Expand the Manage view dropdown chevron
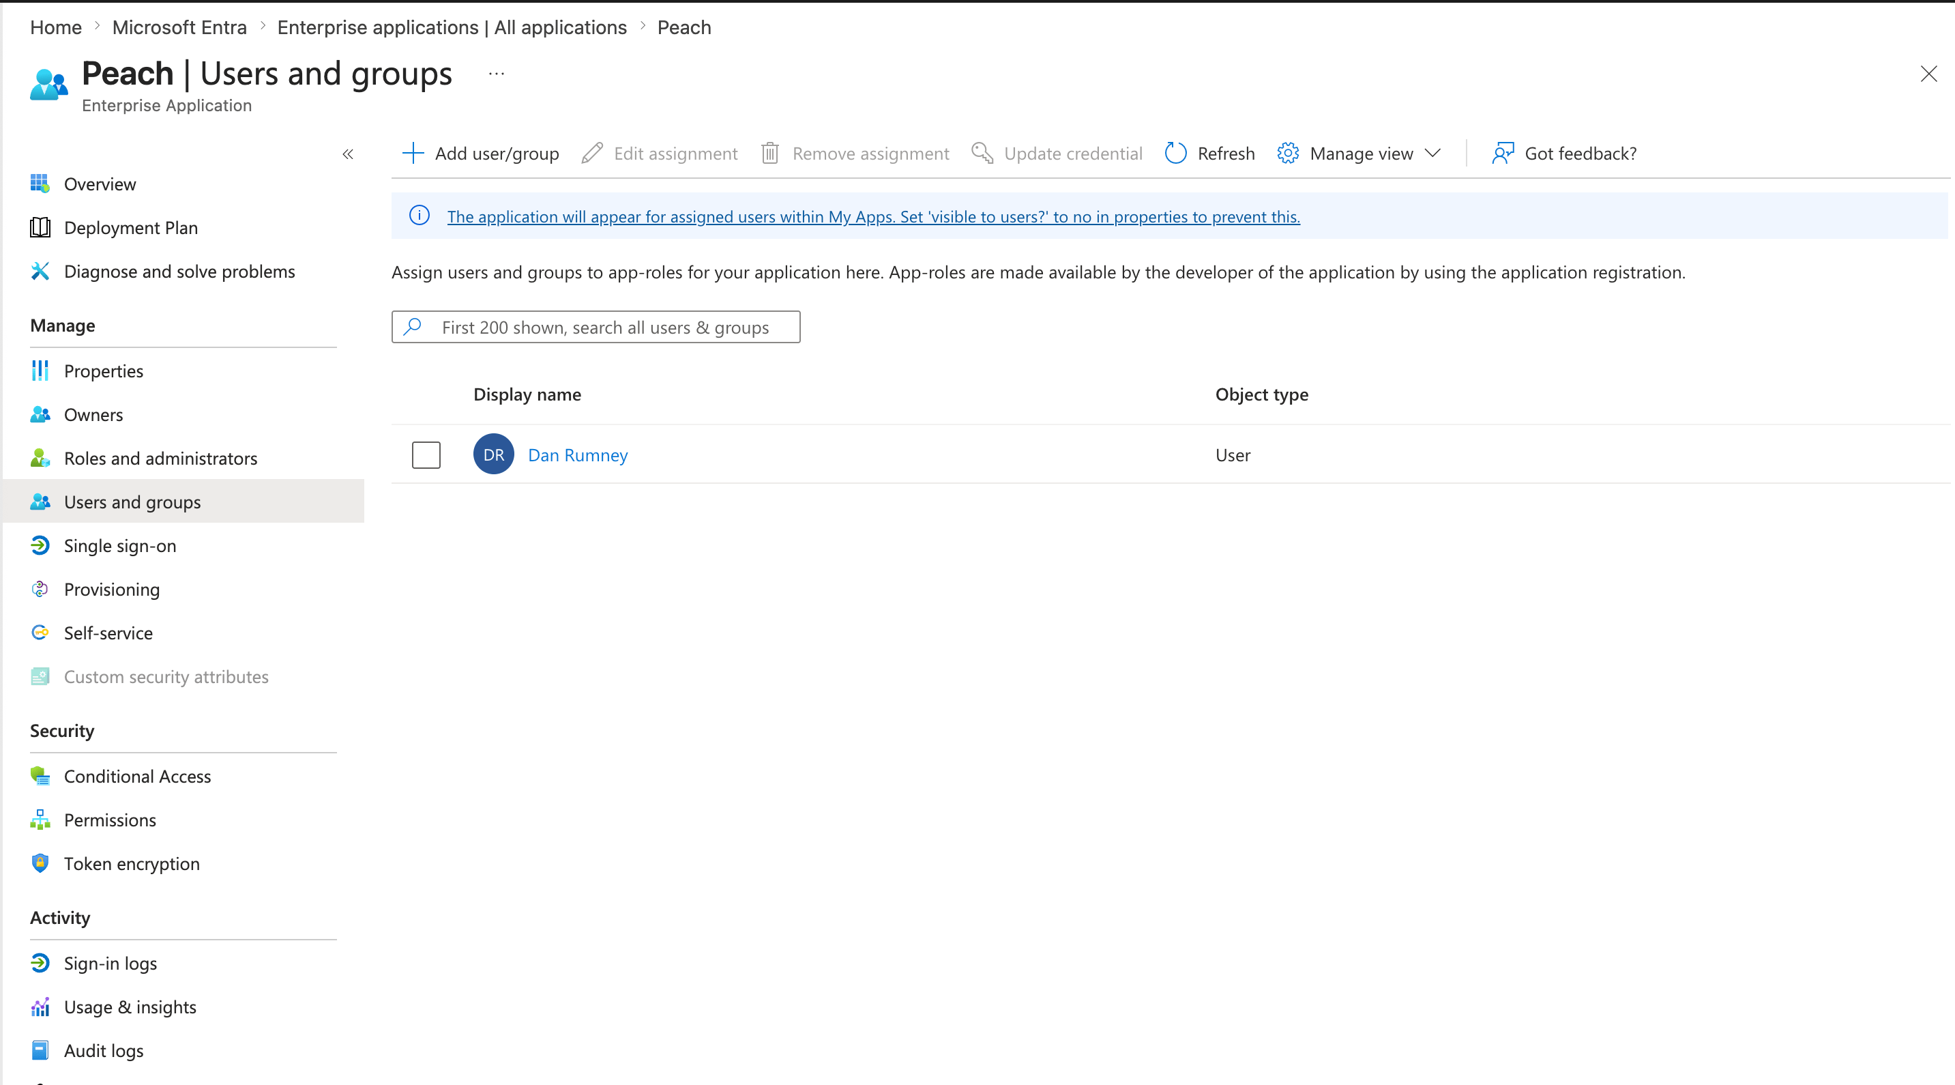Screen dimensions: 1955x1085 click(x=1433, y=154)
